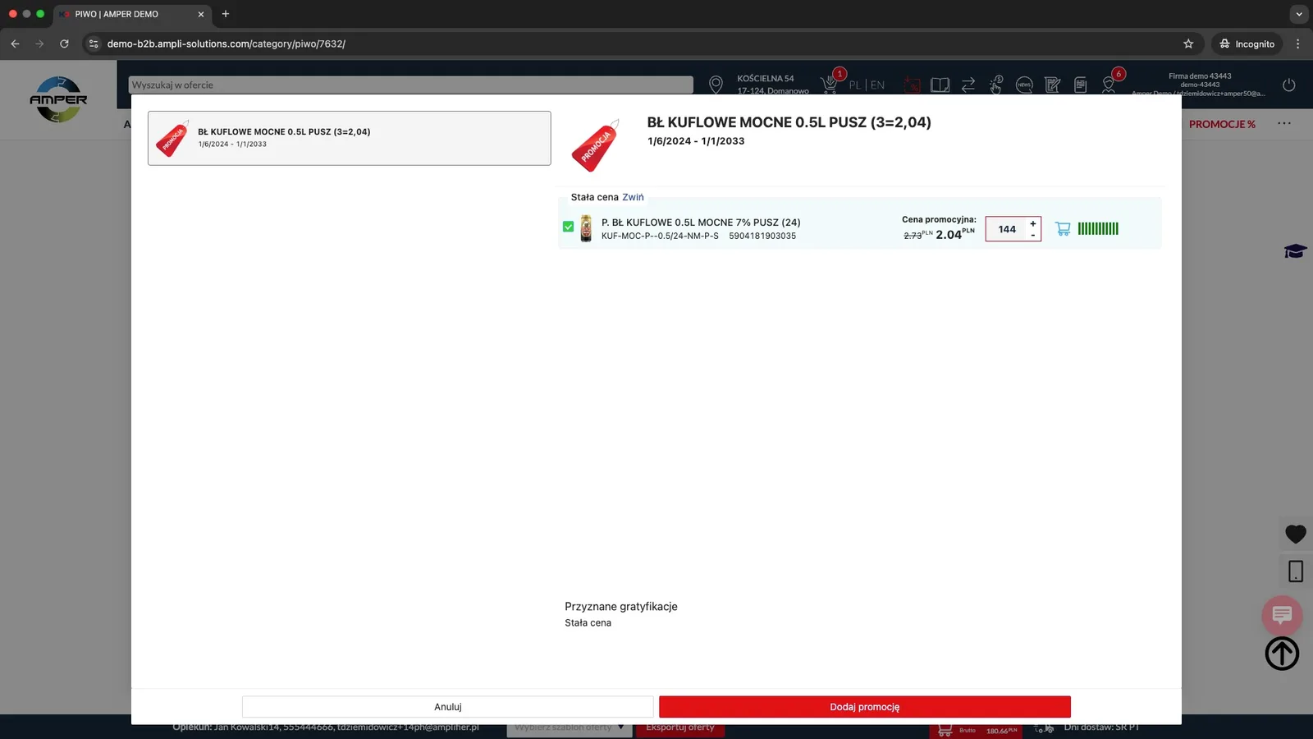1313x739 pixels.
Task: Open the red chat bubble widget
Action: 1282,614
